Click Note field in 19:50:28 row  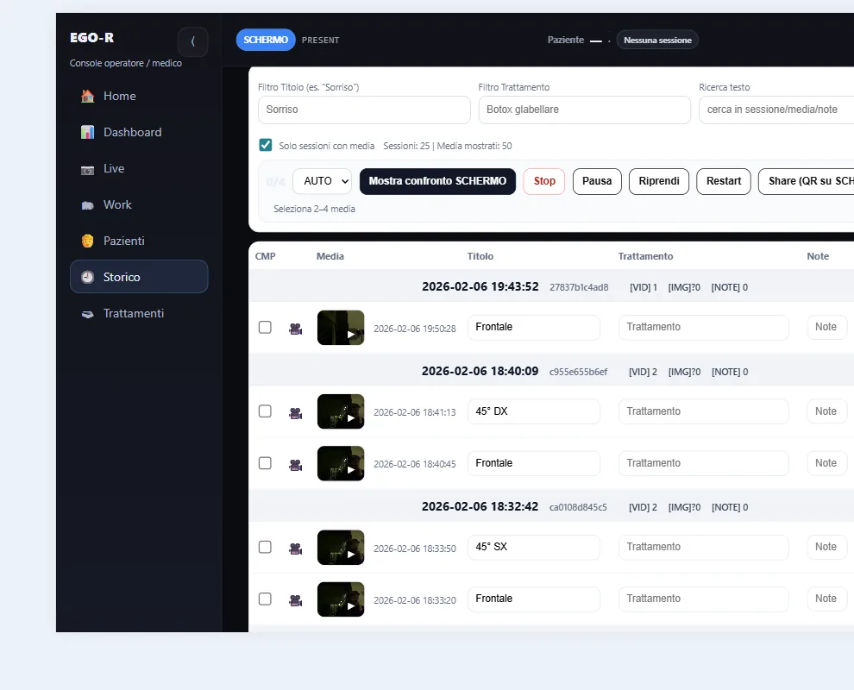pyautogui.click(x=826, y=327)
